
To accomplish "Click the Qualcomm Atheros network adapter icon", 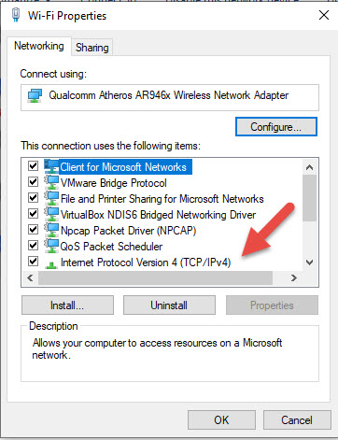I will 35,95.
